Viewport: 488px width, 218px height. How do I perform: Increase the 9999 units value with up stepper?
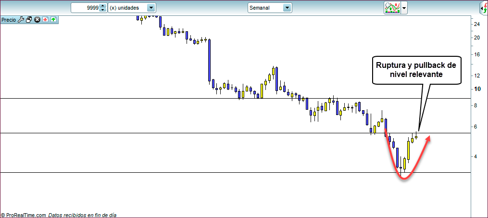[x=102, y=6]
